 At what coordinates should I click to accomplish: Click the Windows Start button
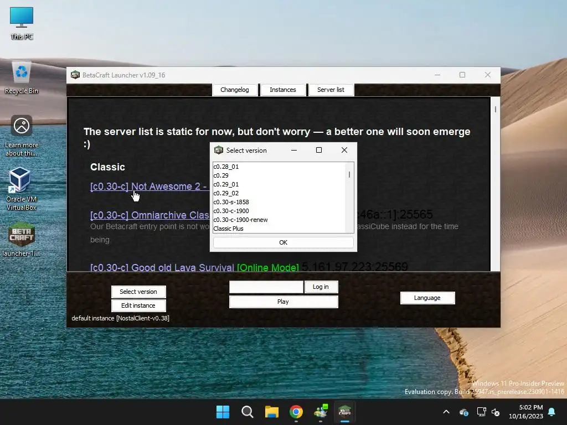(x=223, y=412)
